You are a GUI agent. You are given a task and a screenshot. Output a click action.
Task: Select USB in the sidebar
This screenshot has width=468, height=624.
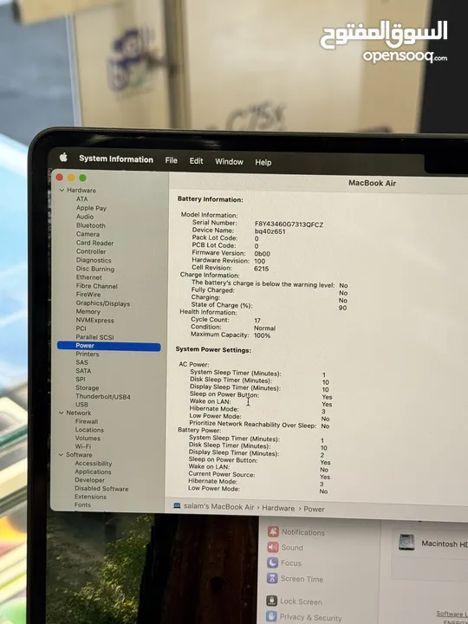click(x=81, y=405)
